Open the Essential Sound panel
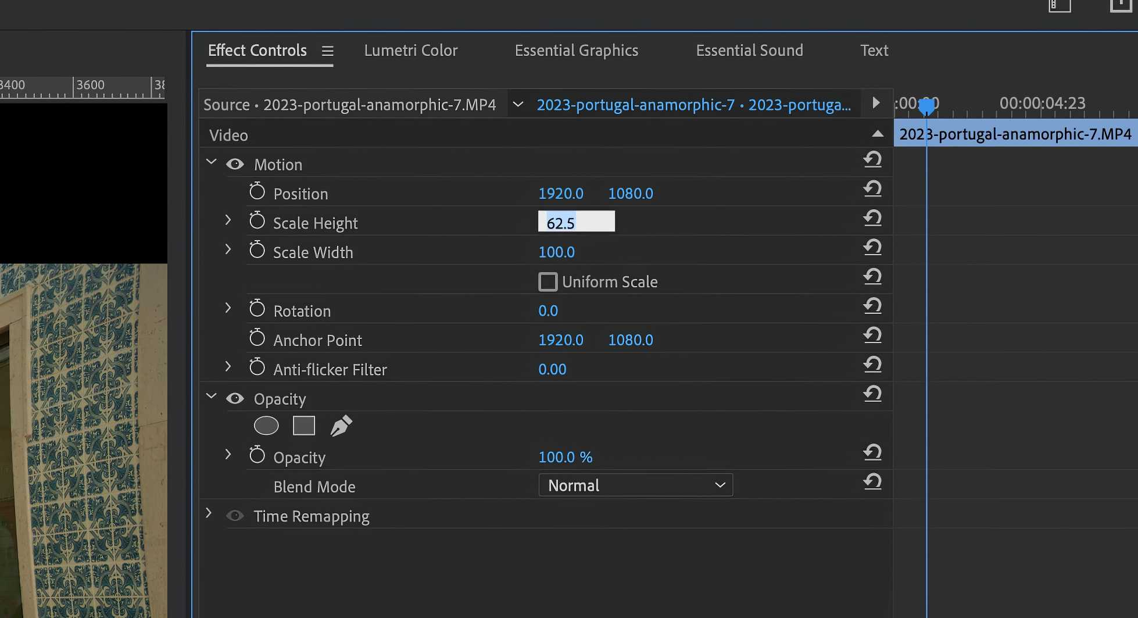Screen dimensions: 1138x618 pyautogui.click(x=749, y=51)
